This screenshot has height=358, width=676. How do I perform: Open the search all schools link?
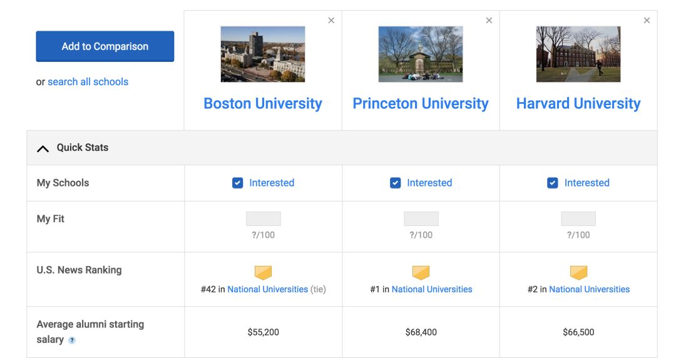(88, 81)
